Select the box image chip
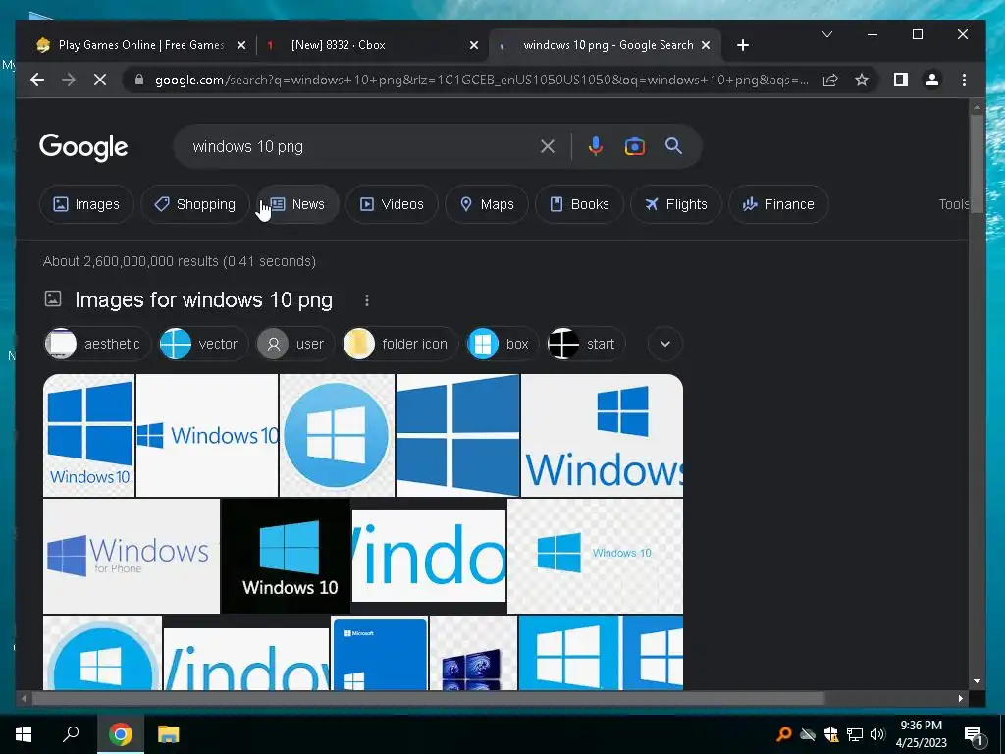Viewport: 1005px width, 754px height. 502,344
